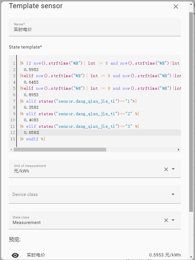The width and height of the screenshot is (195, 260).
Task: Click the 元/kWh text in Unit of measurement
Action: coord(22,171)
